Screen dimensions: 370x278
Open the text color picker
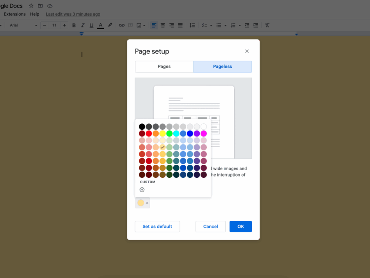(100, 25)
